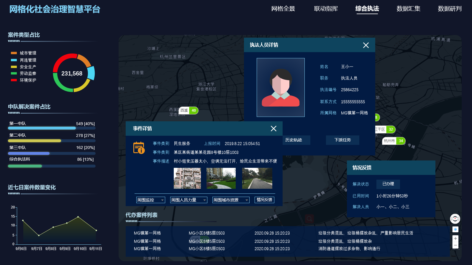The width and height of the screenshot is (472, 265).
Task: Switch to the 联动指挥 tab
Action: click(326, 9)
